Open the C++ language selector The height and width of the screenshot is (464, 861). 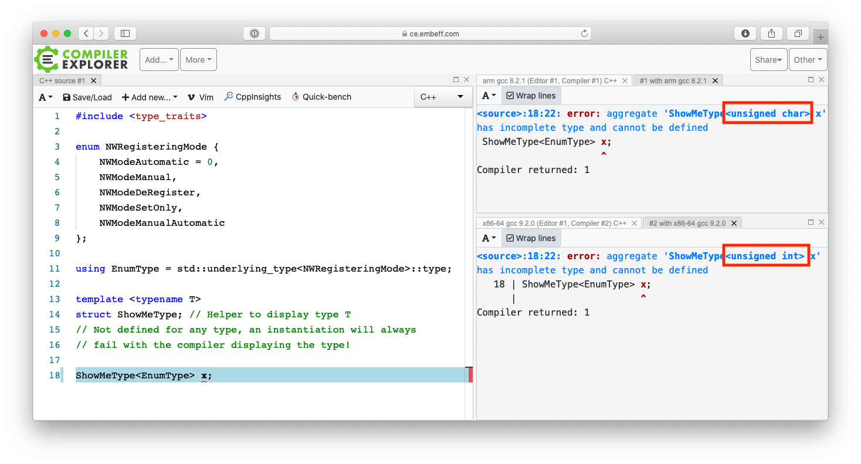point(442,97)
